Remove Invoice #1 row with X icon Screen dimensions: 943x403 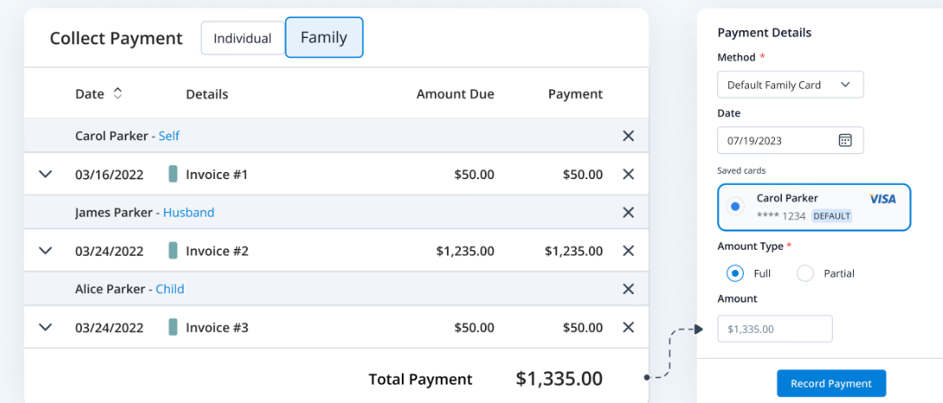[x=629, y=175]
